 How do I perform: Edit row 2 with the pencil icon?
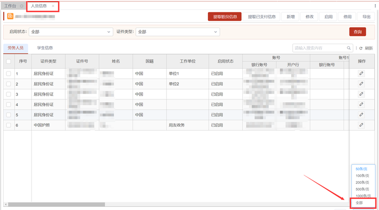[x=361, y=84]
